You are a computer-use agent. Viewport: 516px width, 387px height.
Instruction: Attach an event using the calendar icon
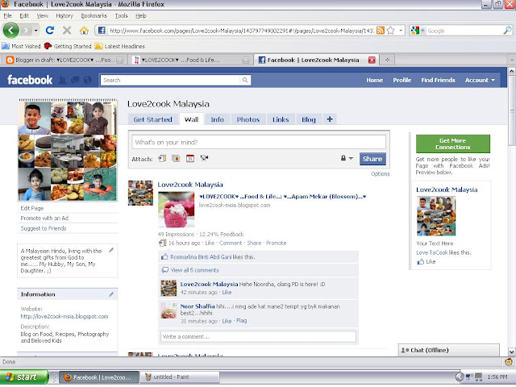[x=190, y=159]
